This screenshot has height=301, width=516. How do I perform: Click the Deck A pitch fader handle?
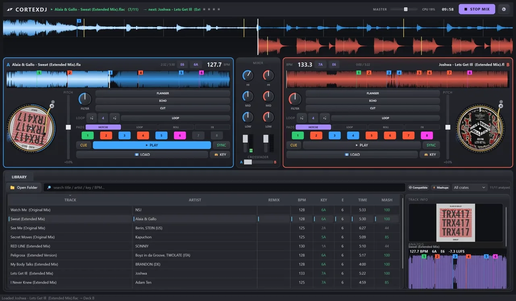pos(68,127)
